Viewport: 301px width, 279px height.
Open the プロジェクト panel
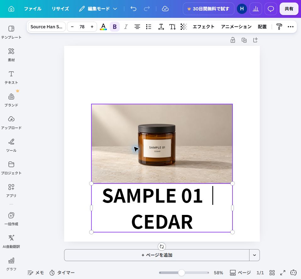coord(11,168)
